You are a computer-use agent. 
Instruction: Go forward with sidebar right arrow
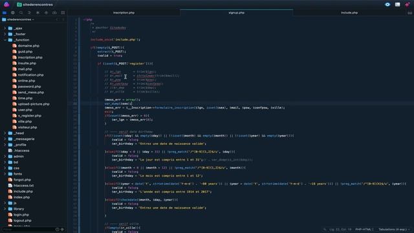[x=63, y=19]
